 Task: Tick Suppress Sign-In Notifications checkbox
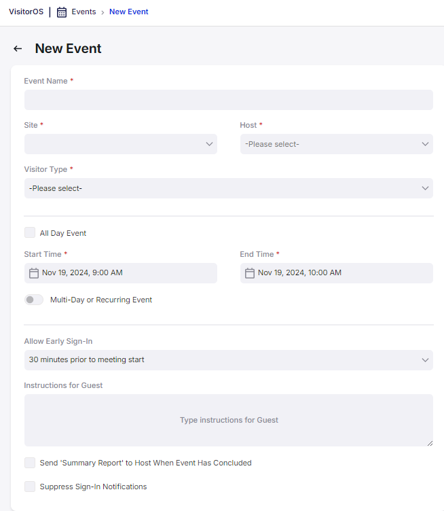[x=30, y=487]
